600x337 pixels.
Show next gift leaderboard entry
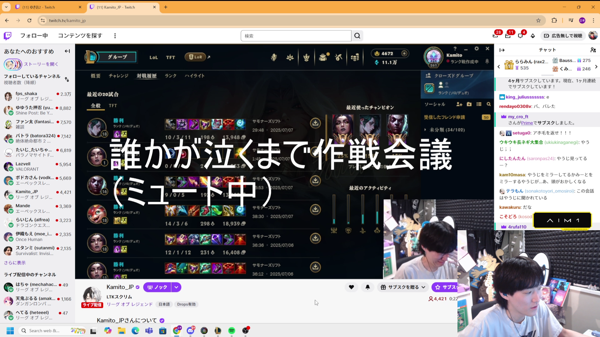coord(596,67)
